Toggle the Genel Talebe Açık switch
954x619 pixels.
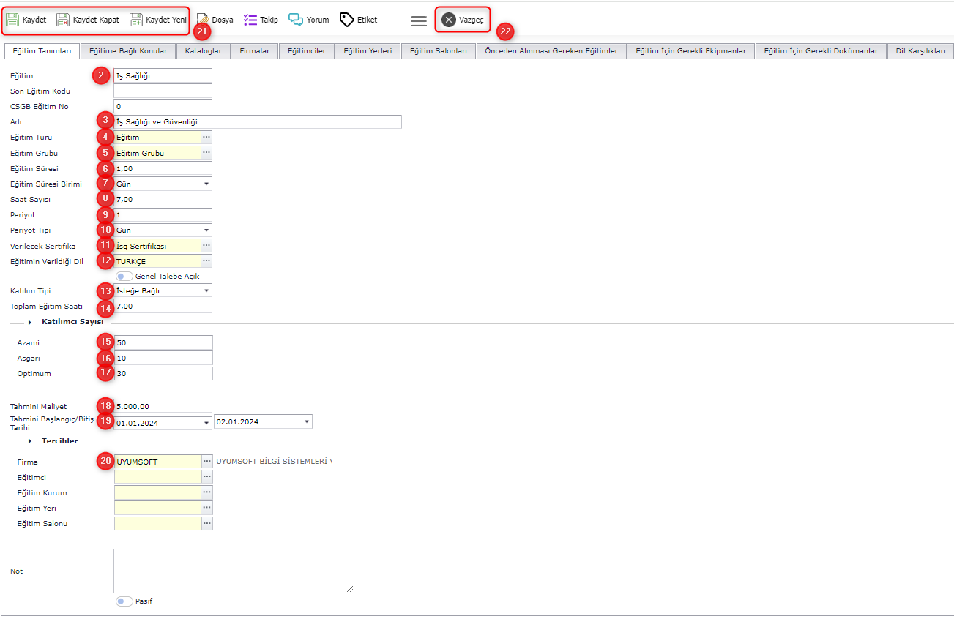coord(124,277)
